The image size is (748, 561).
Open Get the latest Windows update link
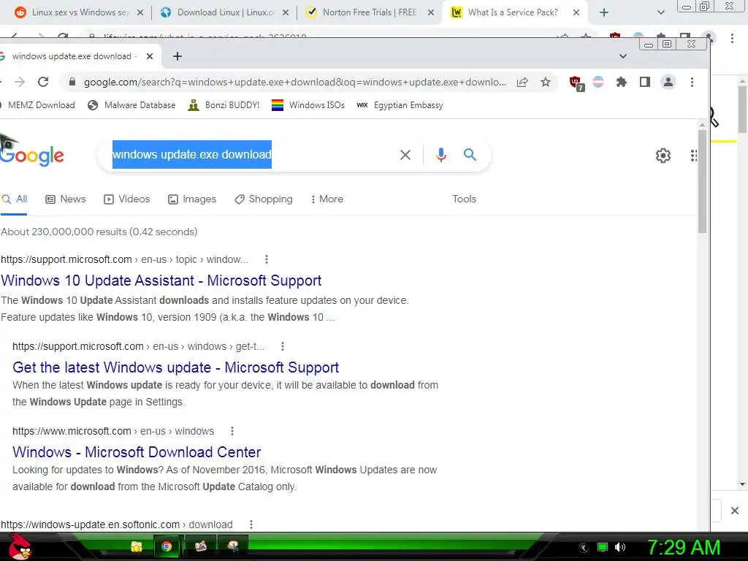pyautogui.click(x=175, y=367)
